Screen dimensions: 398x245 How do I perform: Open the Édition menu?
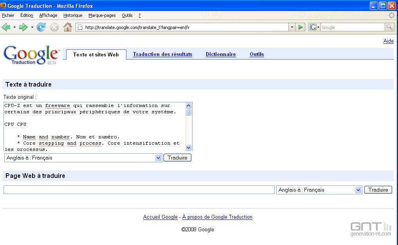click(x=27, y=15)
